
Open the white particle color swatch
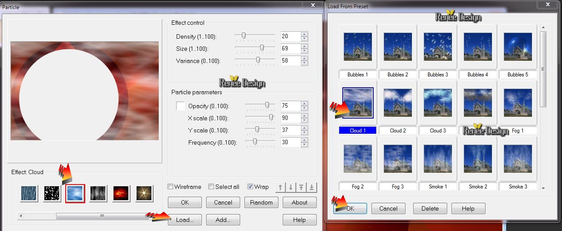(x=180, y=106)
